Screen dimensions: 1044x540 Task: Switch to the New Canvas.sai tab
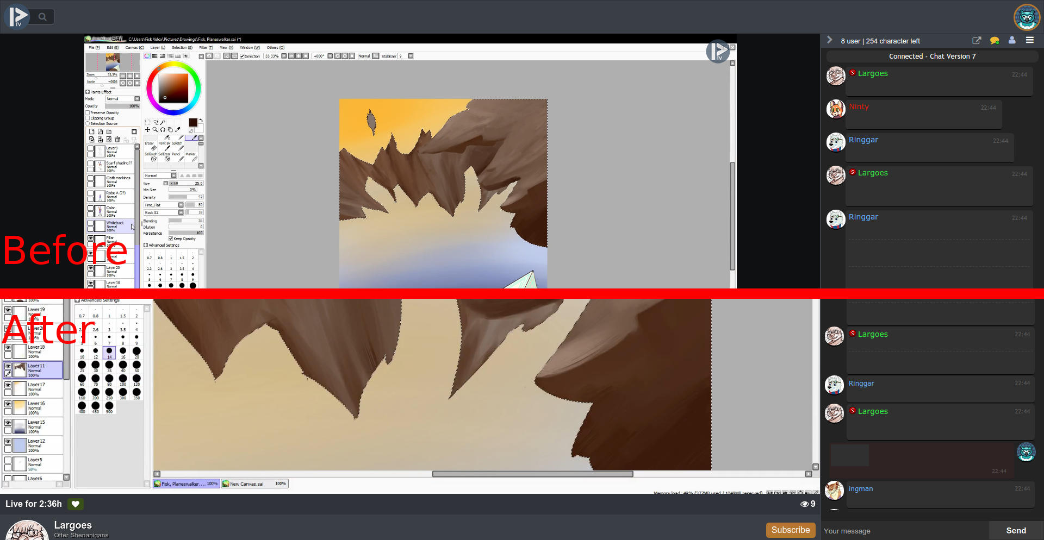[254, 484]
